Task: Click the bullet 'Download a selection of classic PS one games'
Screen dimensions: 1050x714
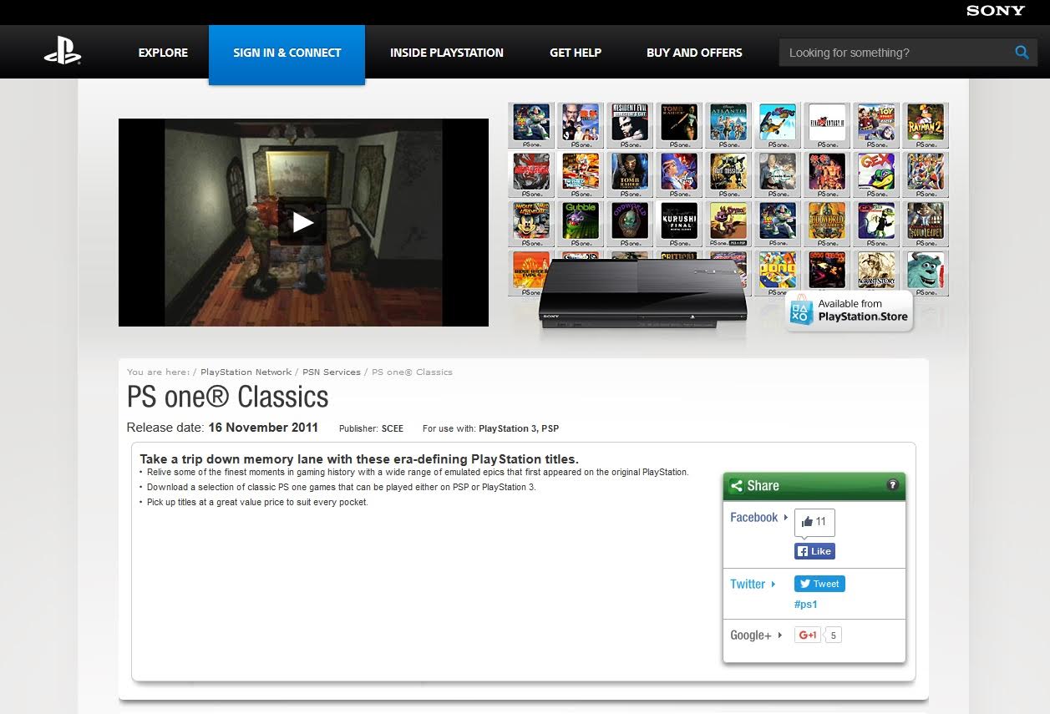Action: coord(342,487)
